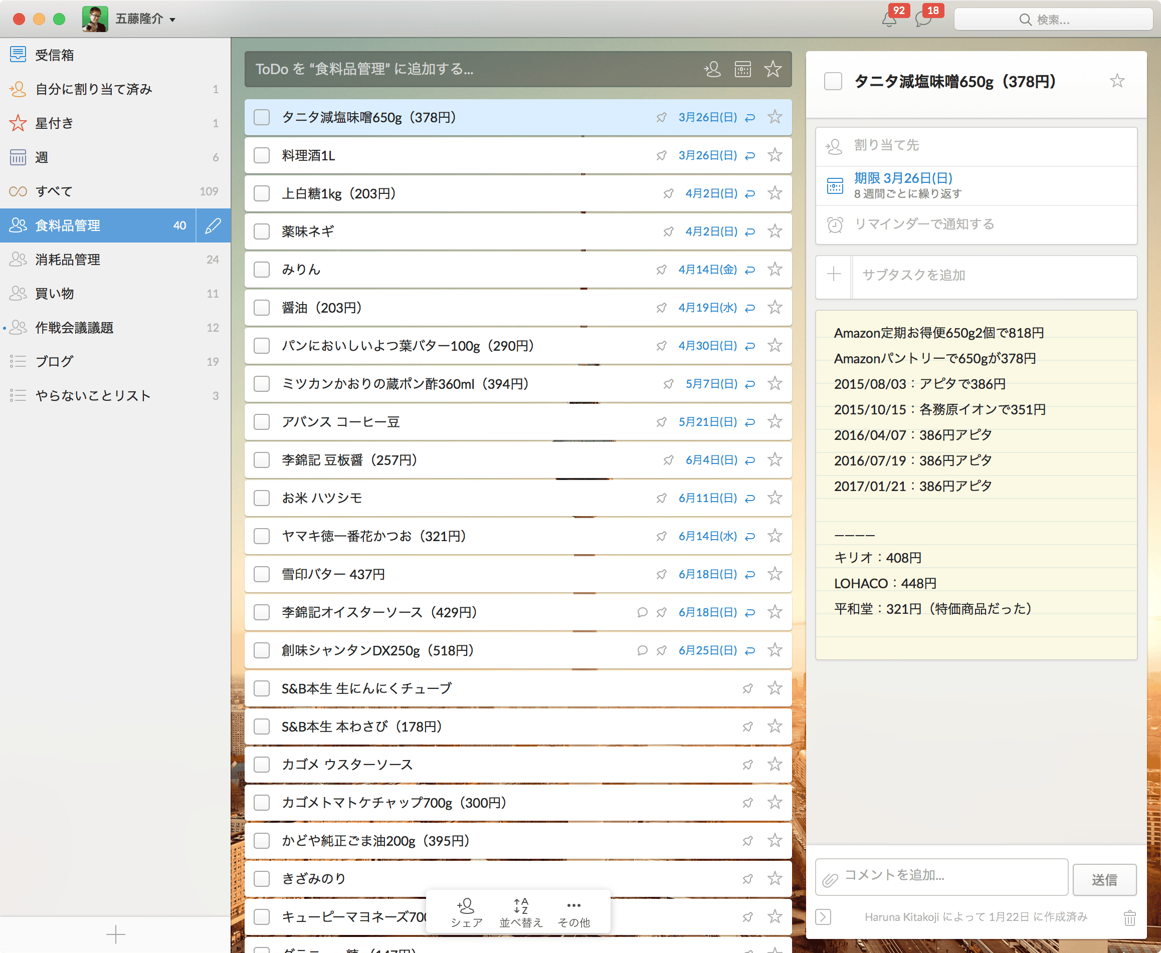Click the paperclip attachment icon in comment box

pos(830,880)
